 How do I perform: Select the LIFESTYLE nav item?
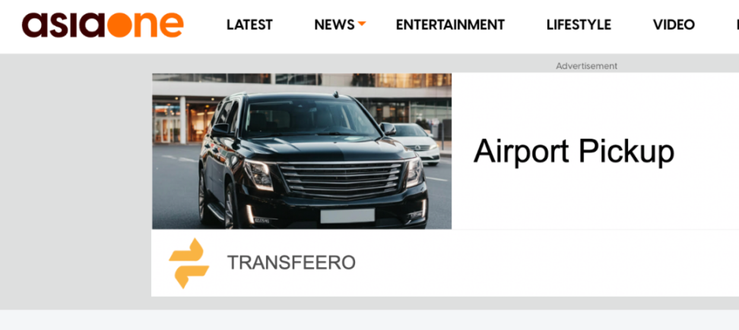(579, 24)
